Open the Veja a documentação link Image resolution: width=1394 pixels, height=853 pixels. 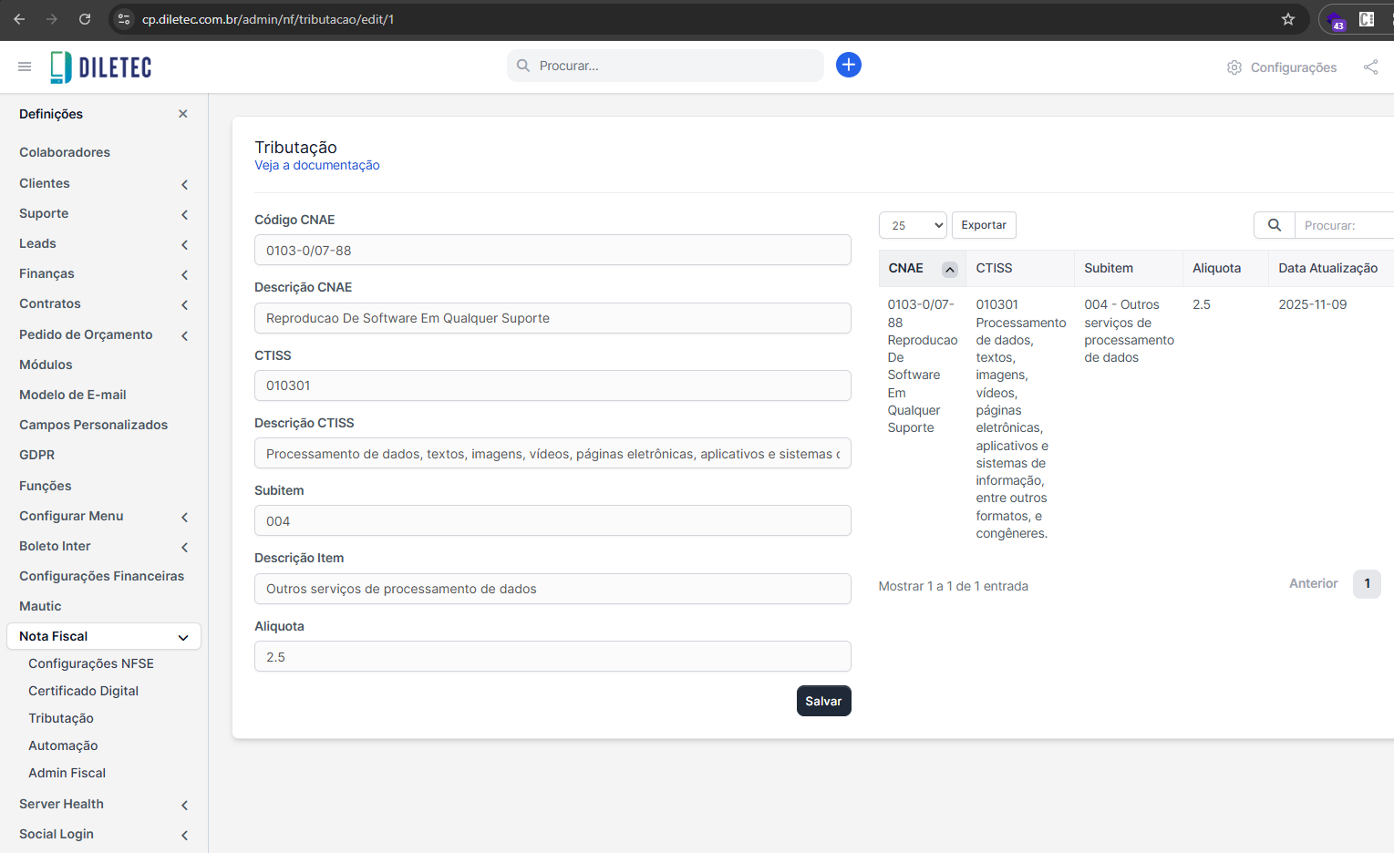[x=316, y=165]
